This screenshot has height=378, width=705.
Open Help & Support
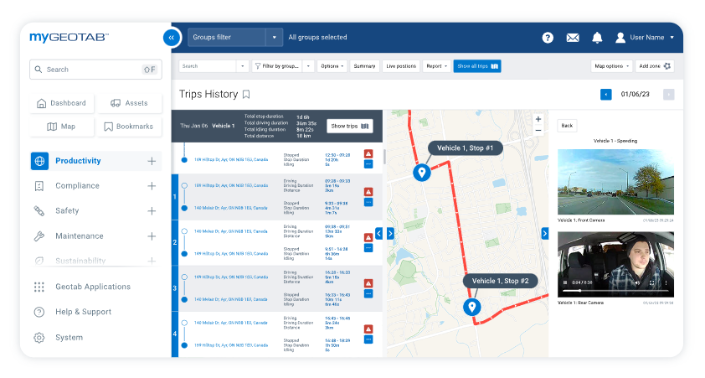click(x=83, y=312)
